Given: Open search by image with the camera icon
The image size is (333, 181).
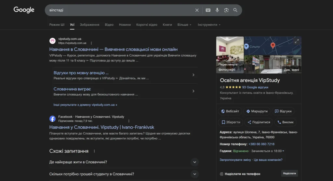Looking at the screenshot, I should pyautogui.click(x=226, y=10).
